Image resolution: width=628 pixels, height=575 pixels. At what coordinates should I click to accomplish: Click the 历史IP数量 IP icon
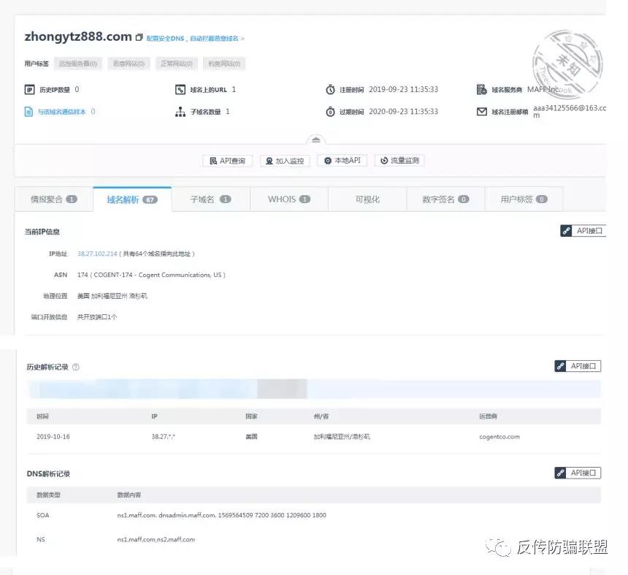coord(29,90)
